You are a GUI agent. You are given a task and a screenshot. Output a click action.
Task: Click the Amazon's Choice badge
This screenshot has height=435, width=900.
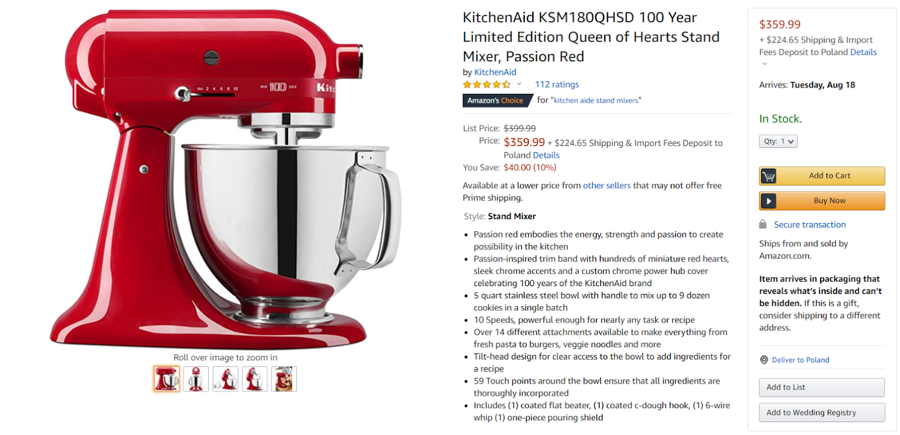[x=498, y=101]
